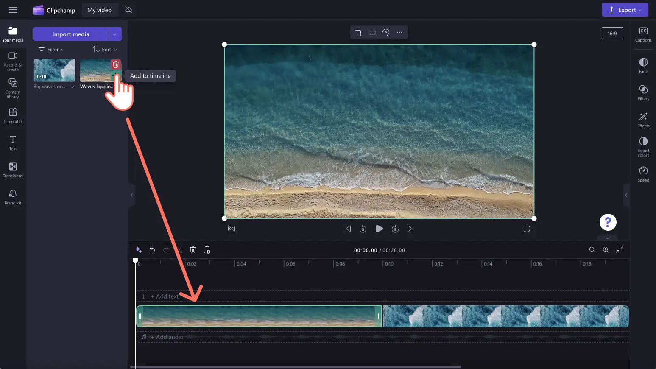Open the Filters panel

click(x=643, y=92)
